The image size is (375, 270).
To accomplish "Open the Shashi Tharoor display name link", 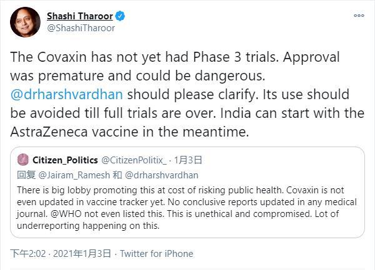I will click(x=80, y=15).
